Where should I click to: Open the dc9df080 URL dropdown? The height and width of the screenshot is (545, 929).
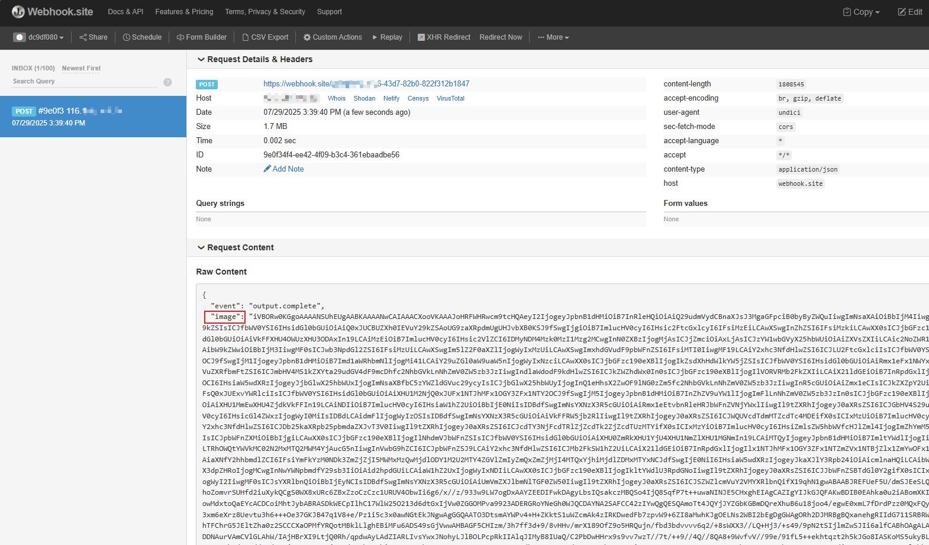39,37
